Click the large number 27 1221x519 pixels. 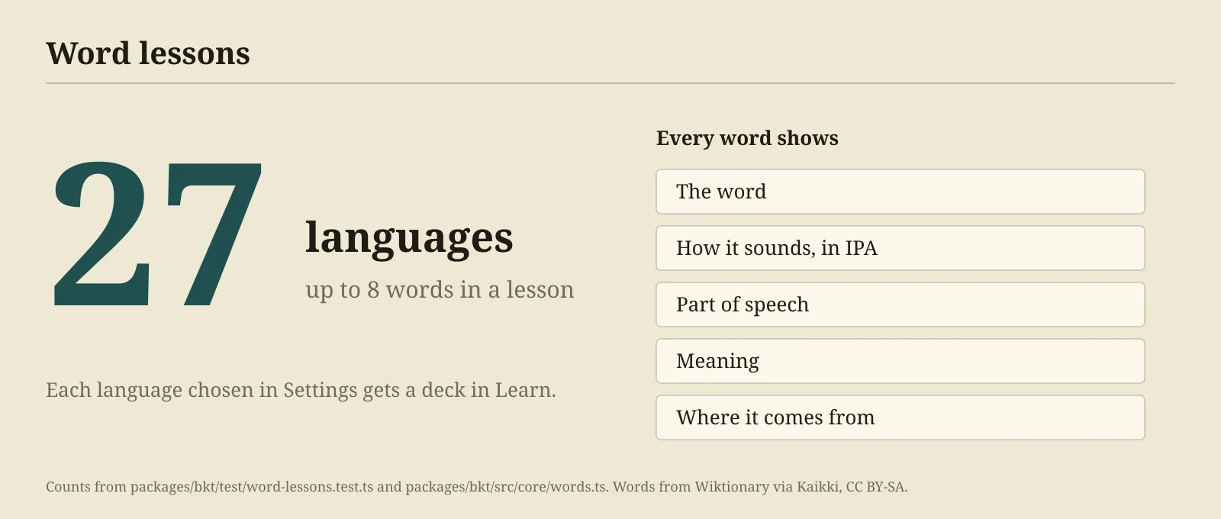point(158,234)
